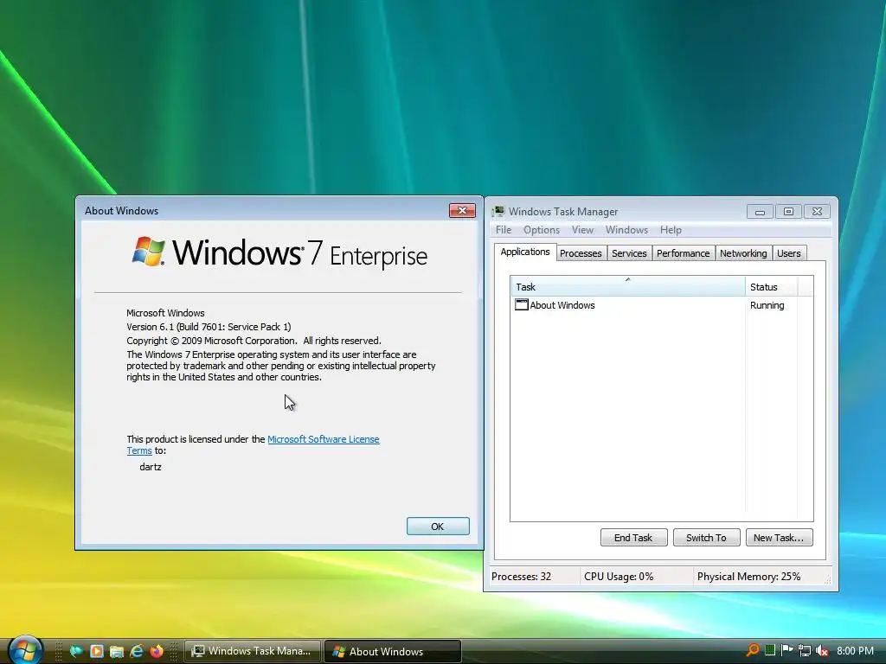Viewport: 886px width, 664px height.
Task: Maximize the Windows Task Manager window
Action: coord(788,212)
